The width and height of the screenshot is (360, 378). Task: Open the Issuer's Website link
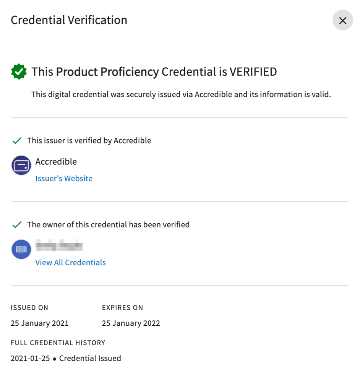[64, 178]
